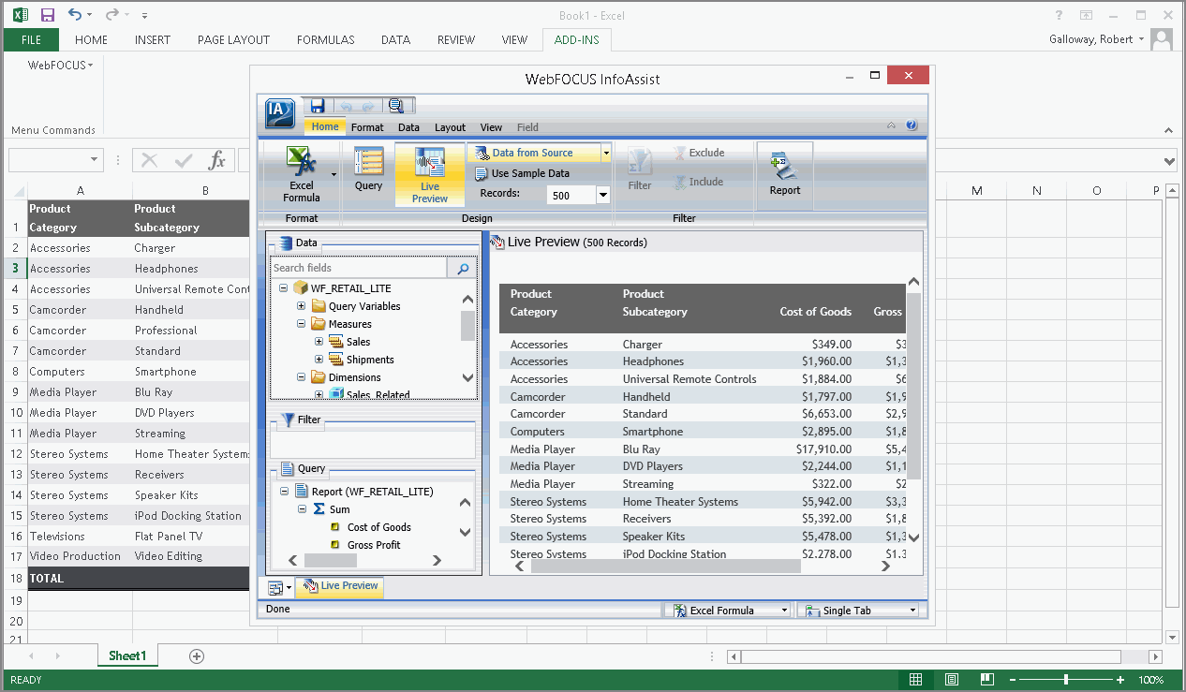Select Cost of Goods in Query panel
Screen dimensions: 1186x692
pos(378,527)
